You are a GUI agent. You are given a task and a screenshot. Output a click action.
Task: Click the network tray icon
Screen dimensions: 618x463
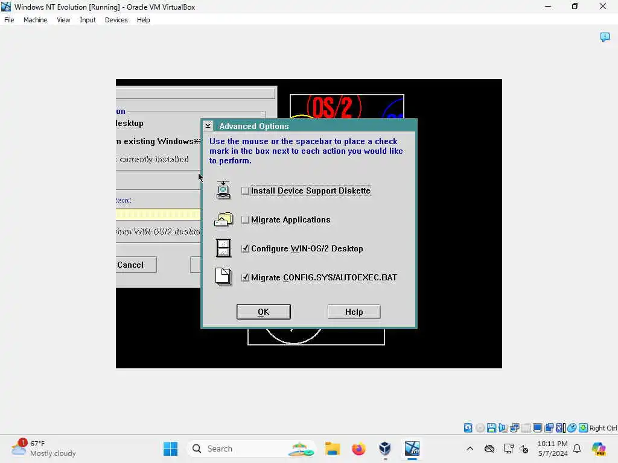tap(508, 449)
